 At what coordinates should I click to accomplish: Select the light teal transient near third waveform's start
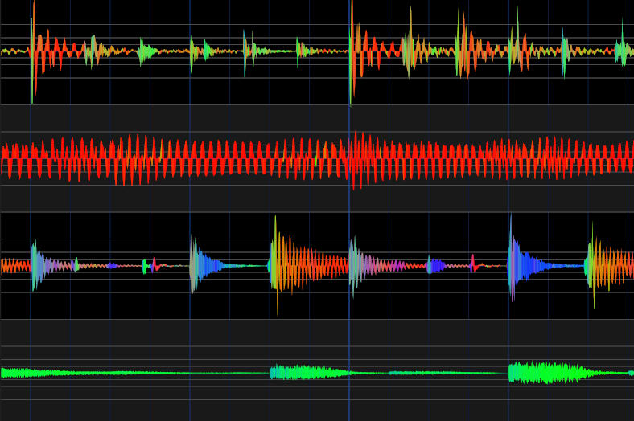point(35,264)
